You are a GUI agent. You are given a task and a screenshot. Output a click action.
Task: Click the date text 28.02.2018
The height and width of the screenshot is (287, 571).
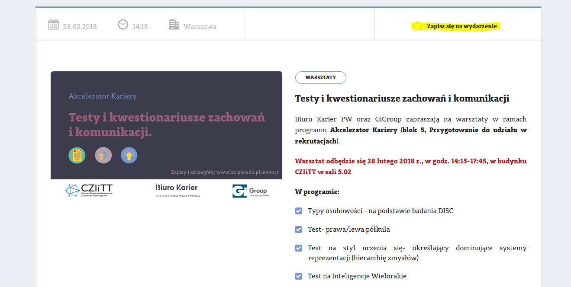[80, 27]
